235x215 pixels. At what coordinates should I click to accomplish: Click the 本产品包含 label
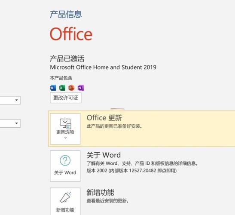click(61, 78)
